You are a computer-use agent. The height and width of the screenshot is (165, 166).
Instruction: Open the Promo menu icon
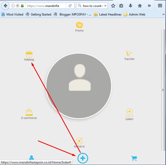tap(79, 25)
